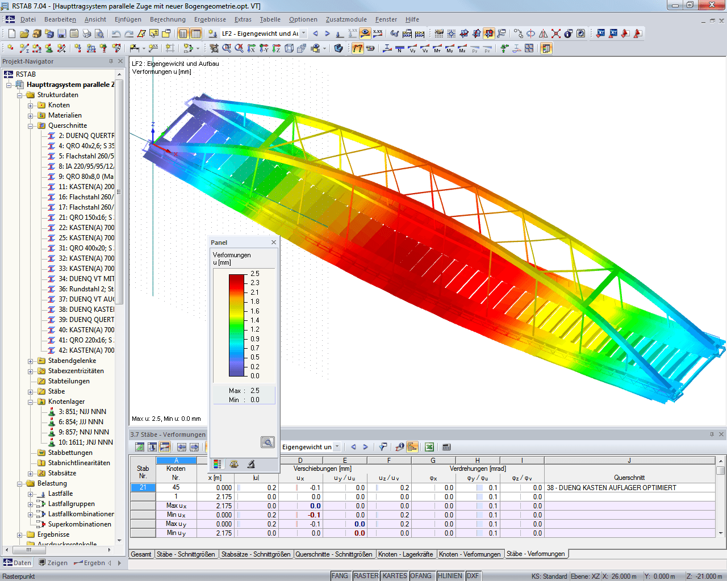Open the Ergebnisse menu
Screen dimensions: 727x581
pyautogui.click(x=210, y=19)
